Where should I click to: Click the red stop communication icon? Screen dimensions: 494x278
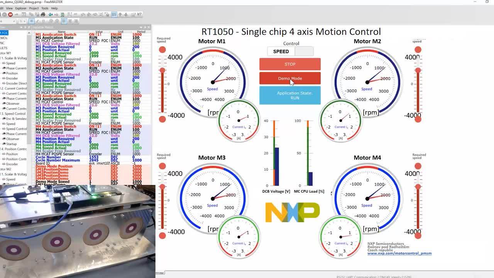point(10,14)
